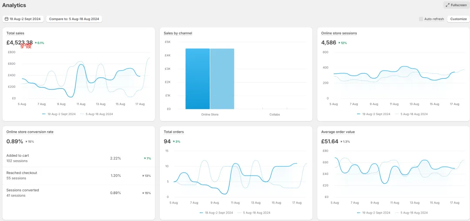Click the 15% decrease indicator beside 0.89%
The height and width of the screenshot is (221, 470).
pyautogui.click(x=30, y=142)
